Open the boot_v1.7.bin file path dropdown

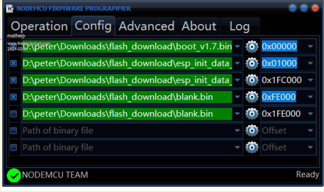click(x=237, y=47)
